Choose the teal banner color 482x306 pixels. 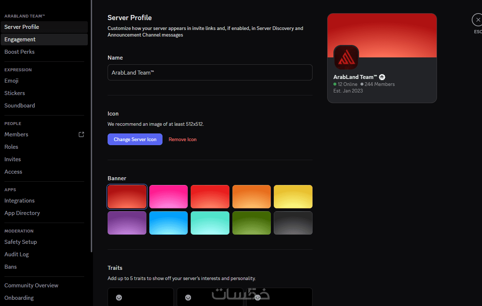coord(210,223)
